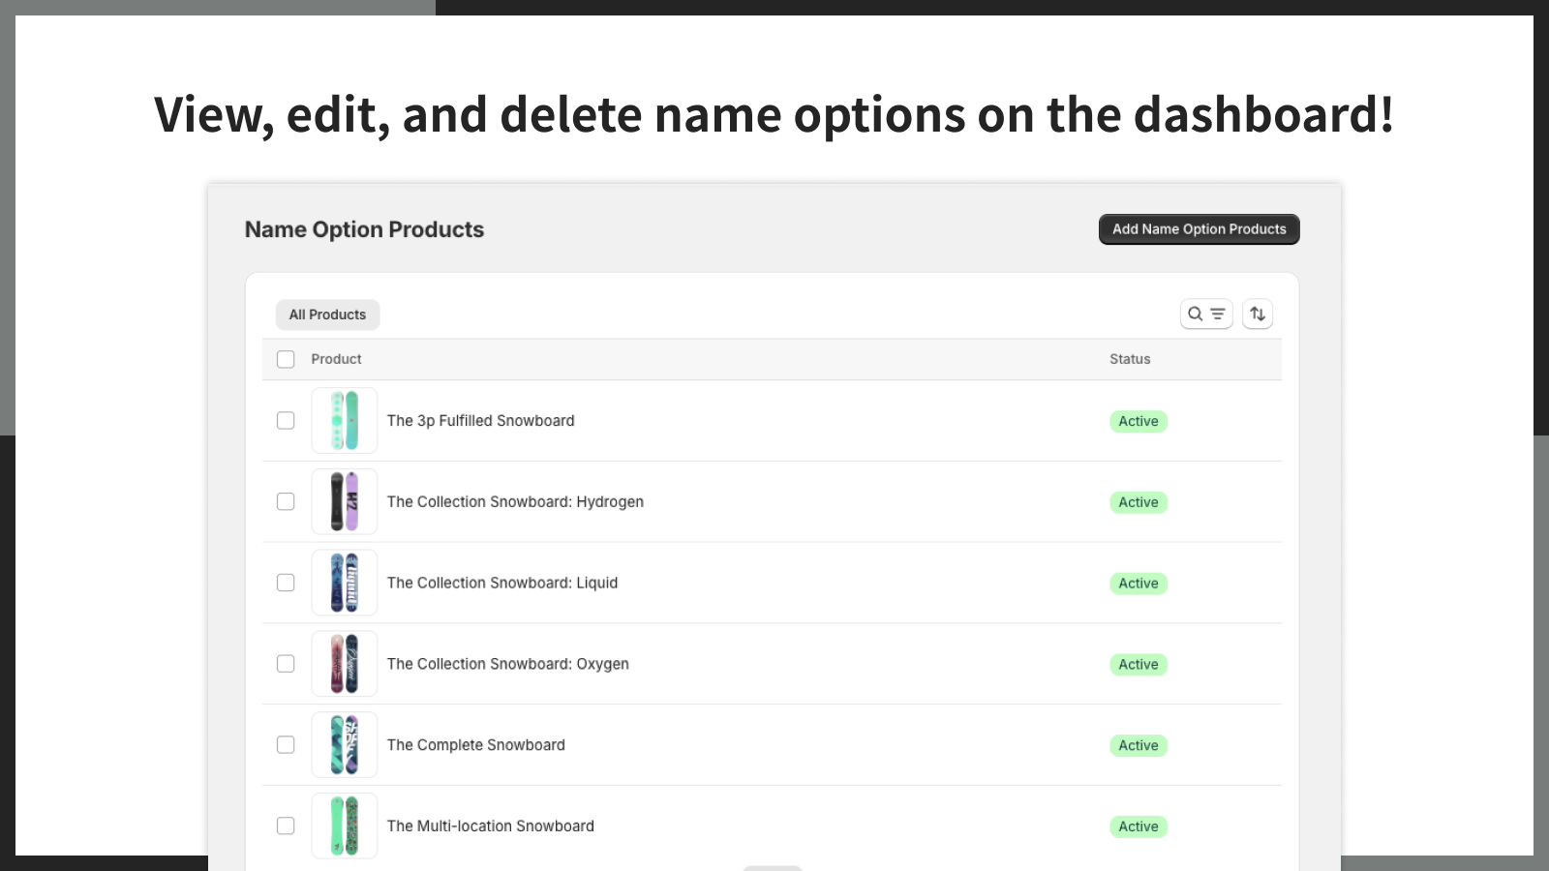Click the Hydrogen snowboard thumbnail image
Viewport: 1549px width, 871px height.
tap(344, 501)
